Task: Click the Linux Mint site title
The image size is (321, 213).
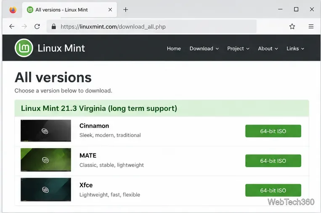Action: 61,48
